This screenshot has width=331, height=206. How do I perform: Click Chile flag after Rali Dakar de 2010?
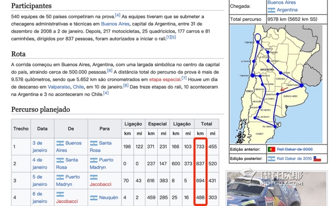point(317,159)
